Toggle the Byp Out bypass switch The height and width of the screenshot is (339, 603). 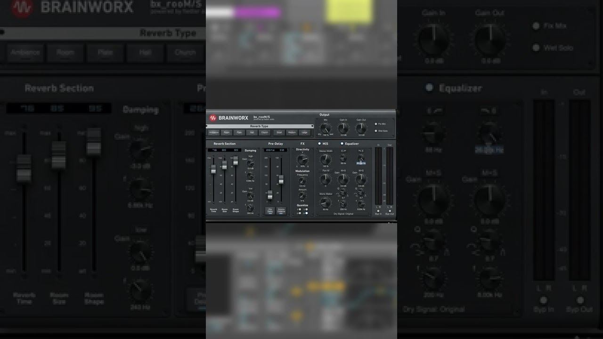pyautogui.click(x=390, y=211)
